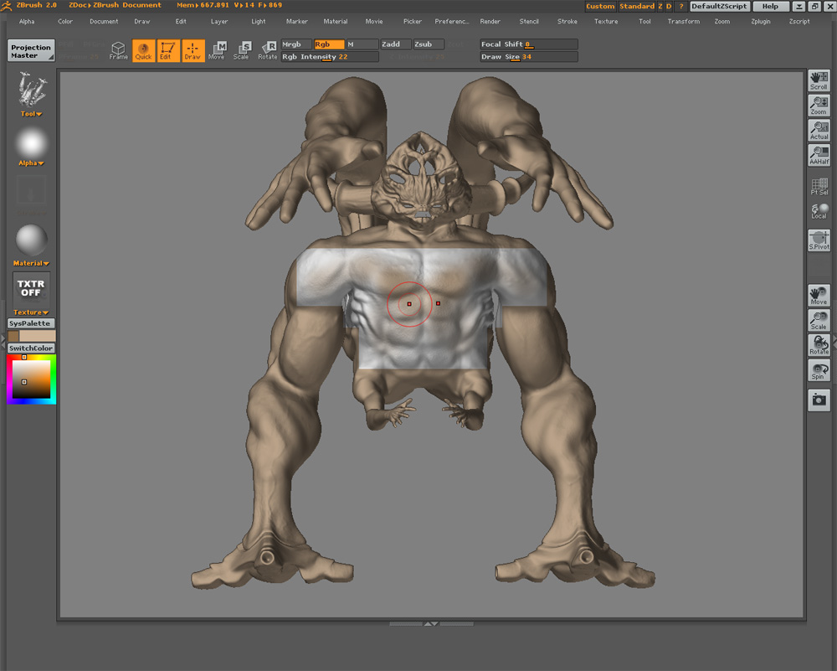This screenshot has height=671, width=837.
Task: Toggle Zadd sculpting mode
Action: tap(393, 44)
